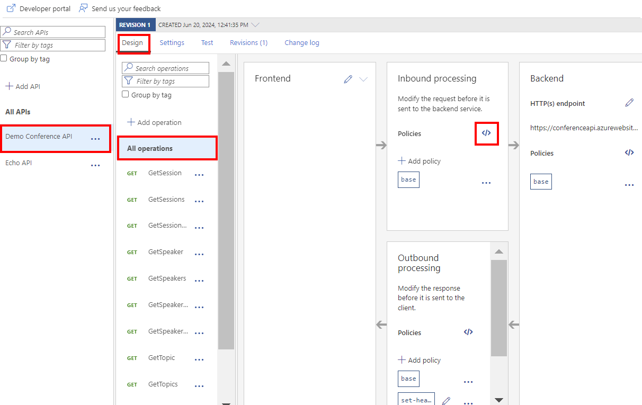Click Add operation
The image size is (642, 405).
pyautogui.click(x=154, y=122)
